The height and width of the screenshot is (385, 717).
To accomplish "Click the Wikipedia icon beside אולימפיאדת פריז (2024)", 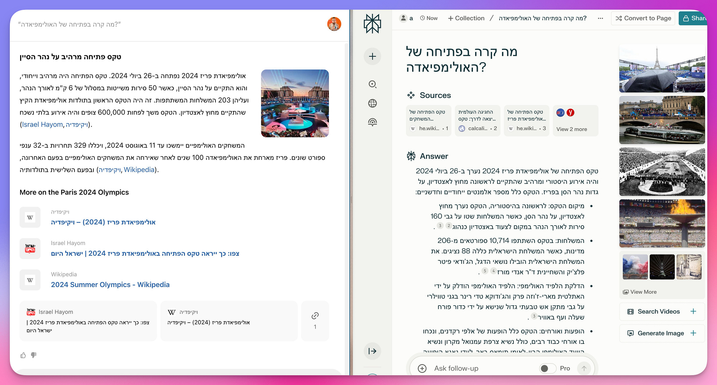I will pos(30,218).
